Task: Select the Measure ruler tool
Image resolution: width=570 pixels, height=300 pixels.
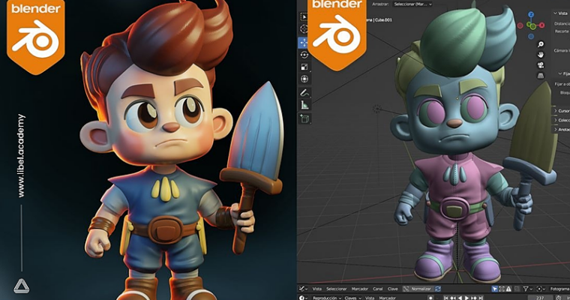Action: click(x=304, y=106)
